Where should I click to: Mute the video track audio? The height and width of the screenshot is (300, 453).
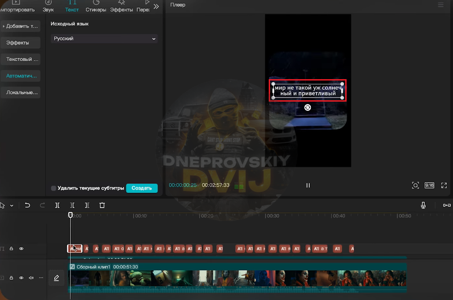(31, 278)
